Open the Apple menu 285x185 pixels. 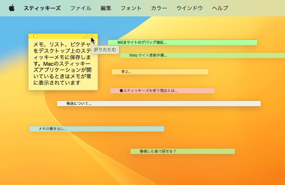tap(12, 8)
